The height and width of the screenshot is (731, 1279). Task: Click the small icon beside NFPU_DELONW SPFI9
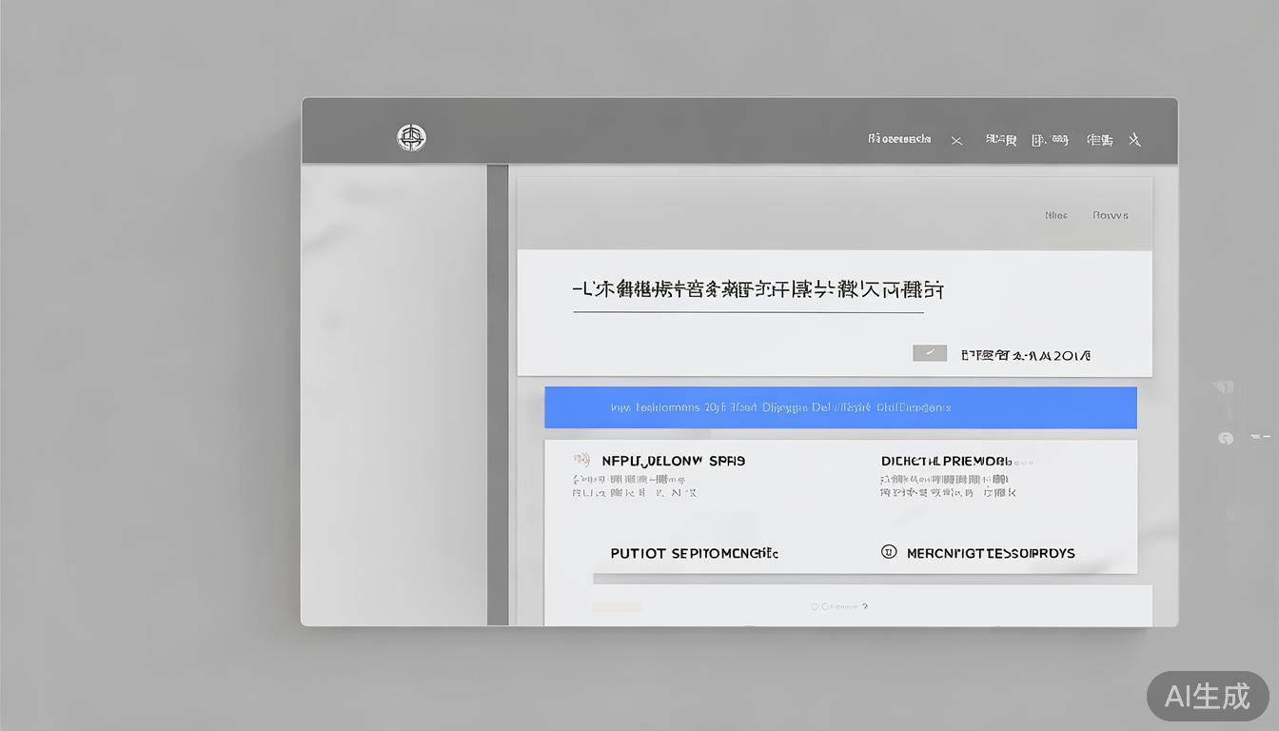coord(580,461)
